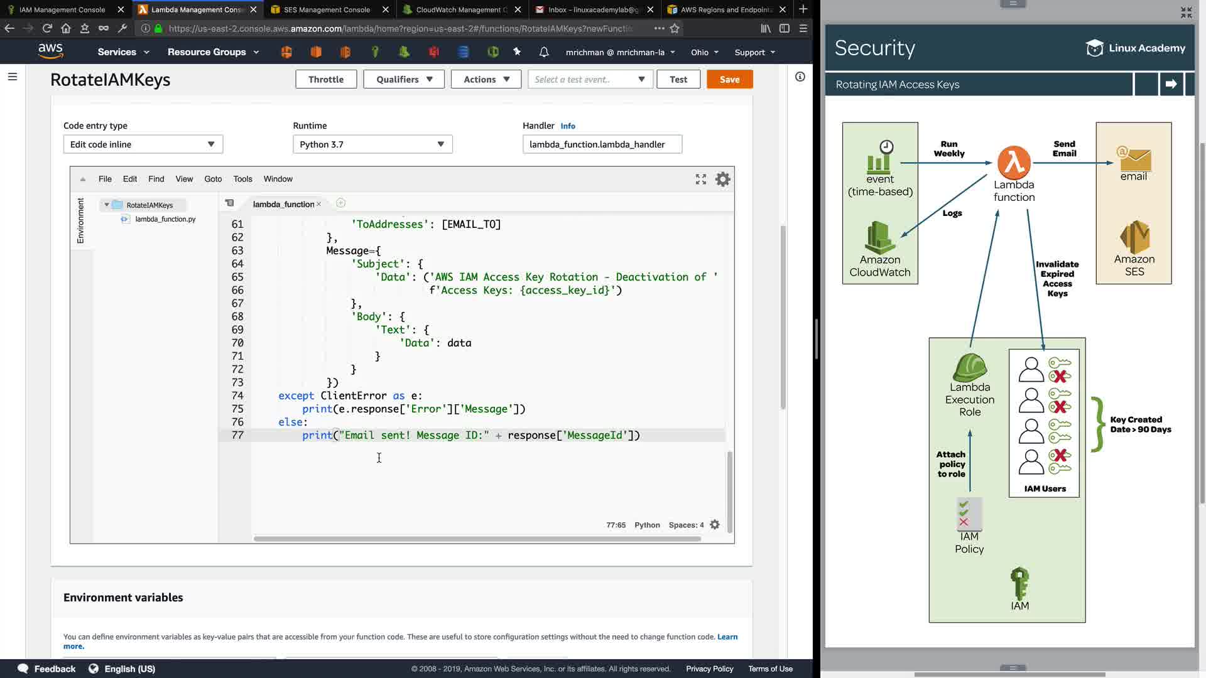Toggle the Environment side panel
Viewport: 1206px width, 678px height.
tap(80, 220)
